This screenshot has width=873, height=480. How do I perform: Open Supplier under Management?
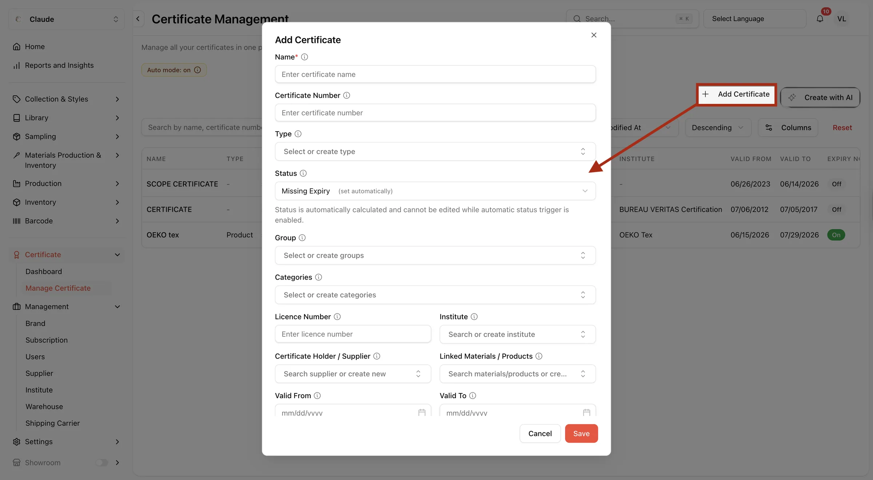click(x=39, y=373)
